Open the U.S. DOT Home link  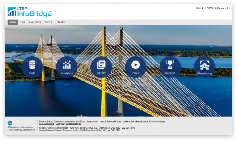point(47,123)
